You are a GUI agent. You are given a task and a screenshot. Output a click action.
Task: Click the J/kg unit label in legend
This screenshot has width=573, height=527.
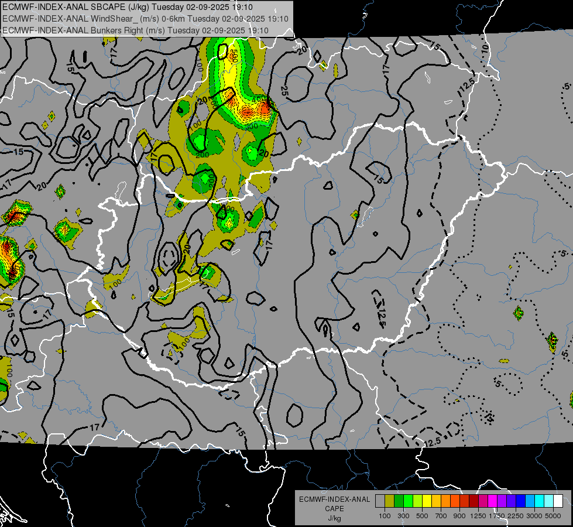334,518
